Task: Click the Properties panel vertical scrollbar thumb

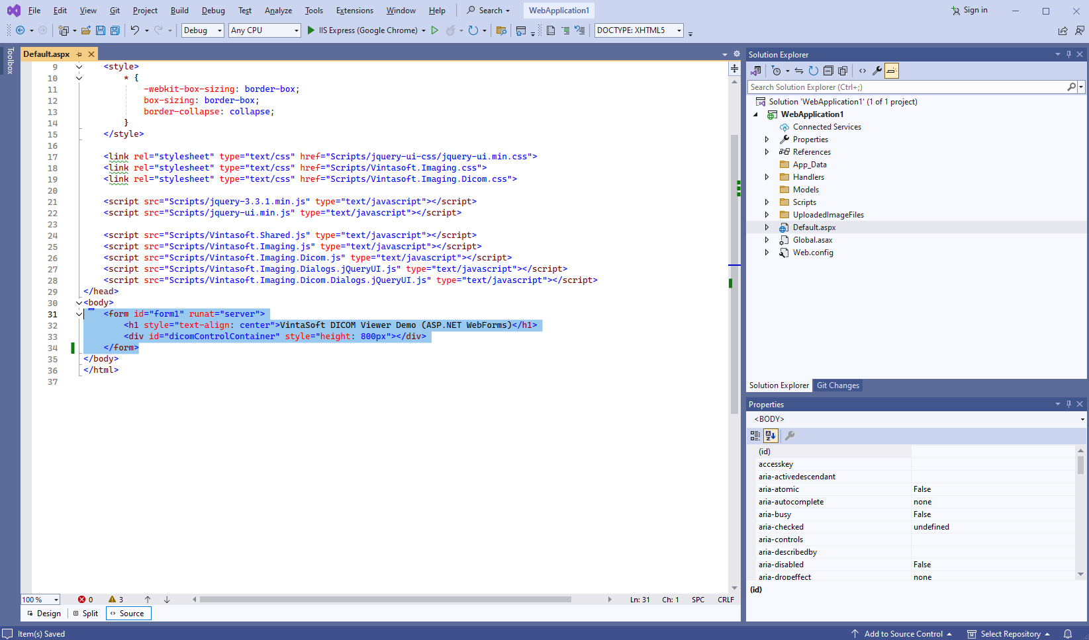Action: click(1080, 465)
